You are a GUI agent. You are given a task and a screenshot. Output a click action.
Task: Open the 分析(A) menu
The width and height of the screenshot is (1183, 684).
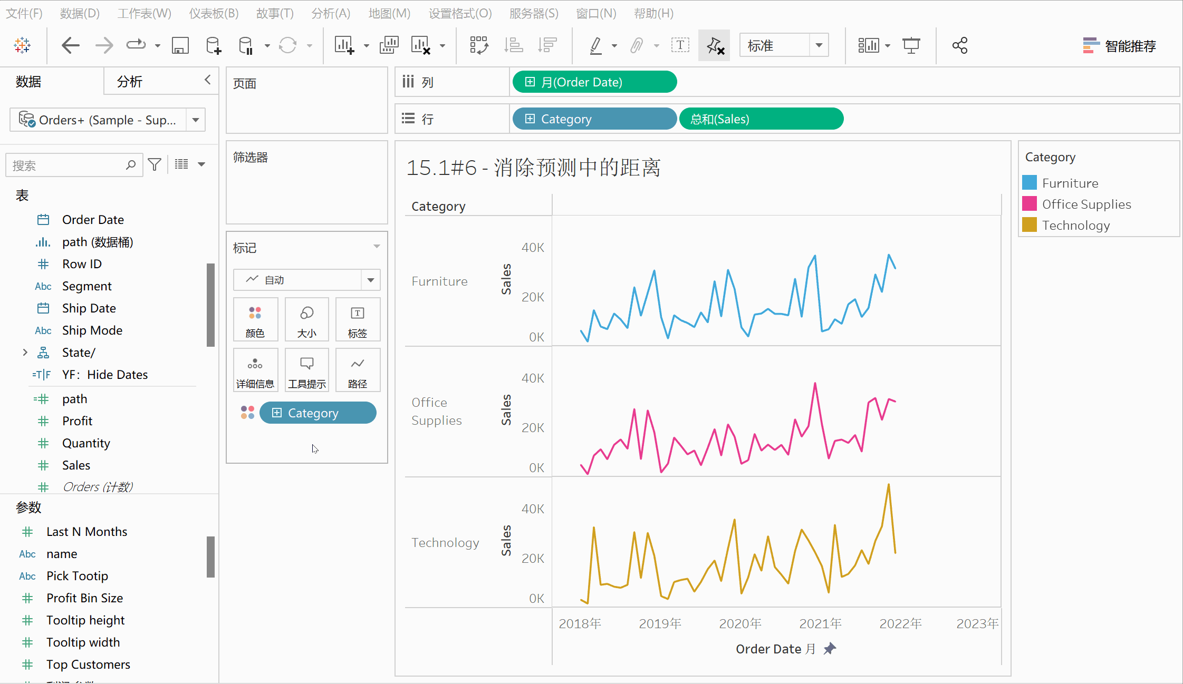pyautogui.click(x=331, y=13)
